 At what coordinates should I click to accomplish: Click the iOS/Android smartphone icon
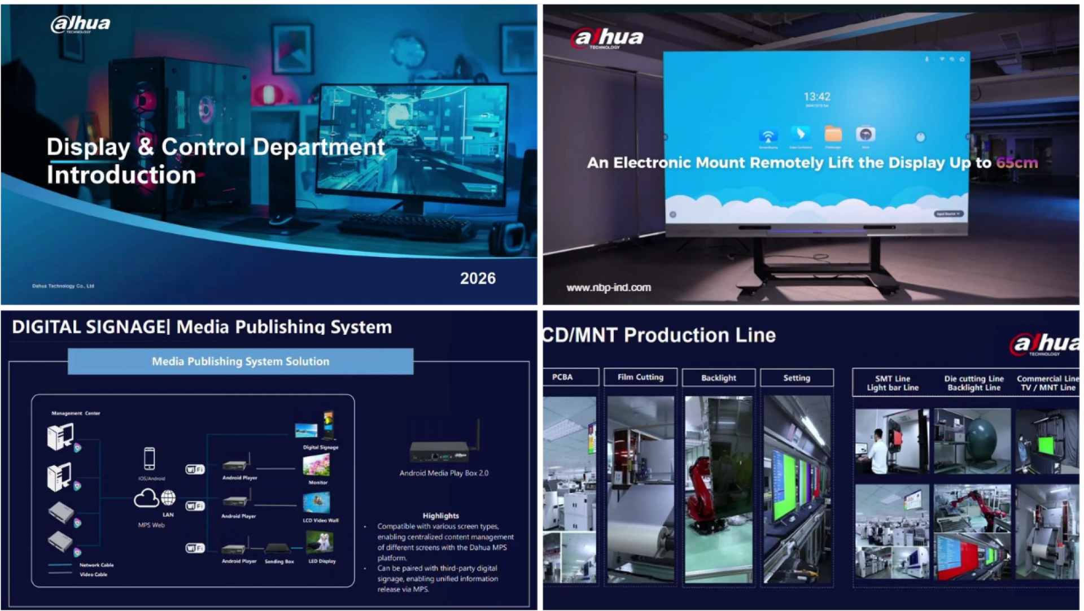(x=150, y=459)
